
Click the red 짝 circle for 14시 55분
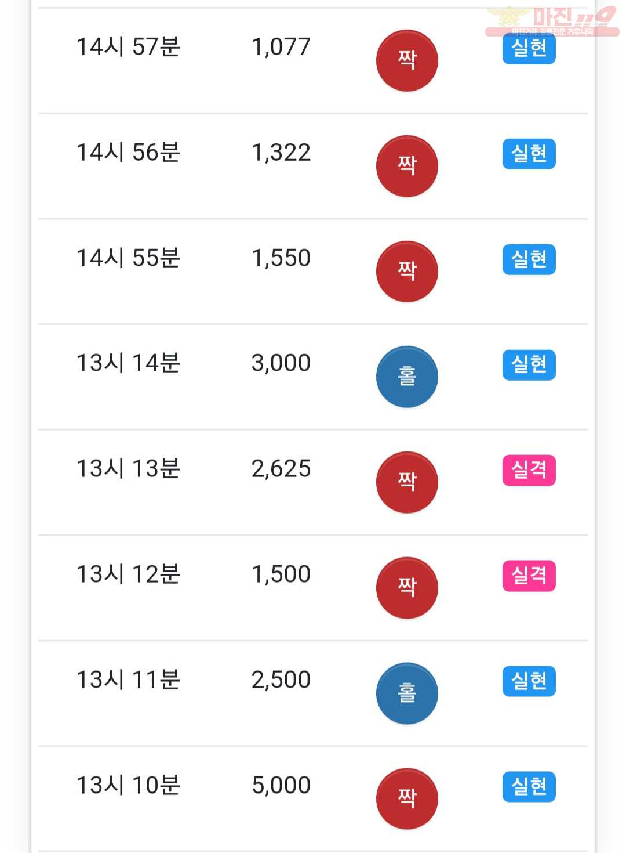407,272
